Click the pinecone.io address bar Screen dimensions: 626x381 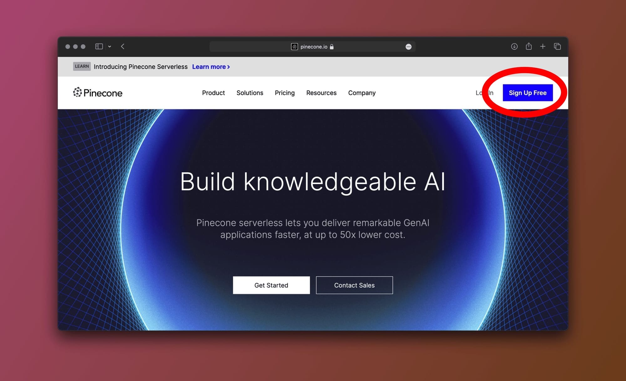313,46
